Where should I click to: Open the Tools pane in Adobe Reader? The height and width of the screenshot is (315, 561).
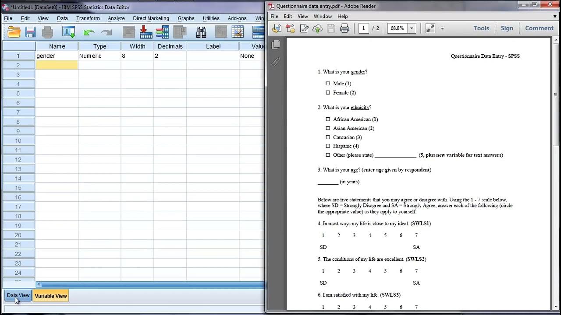coord(481,28)
